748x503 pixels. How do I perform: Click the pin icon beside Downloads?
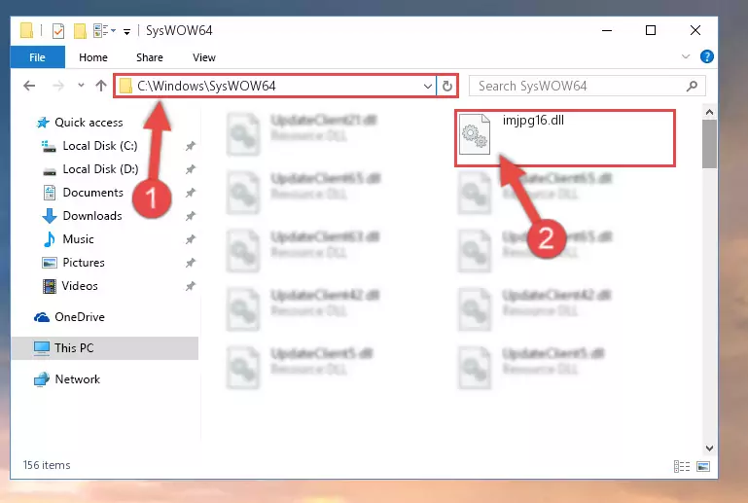tap(190, 216)
